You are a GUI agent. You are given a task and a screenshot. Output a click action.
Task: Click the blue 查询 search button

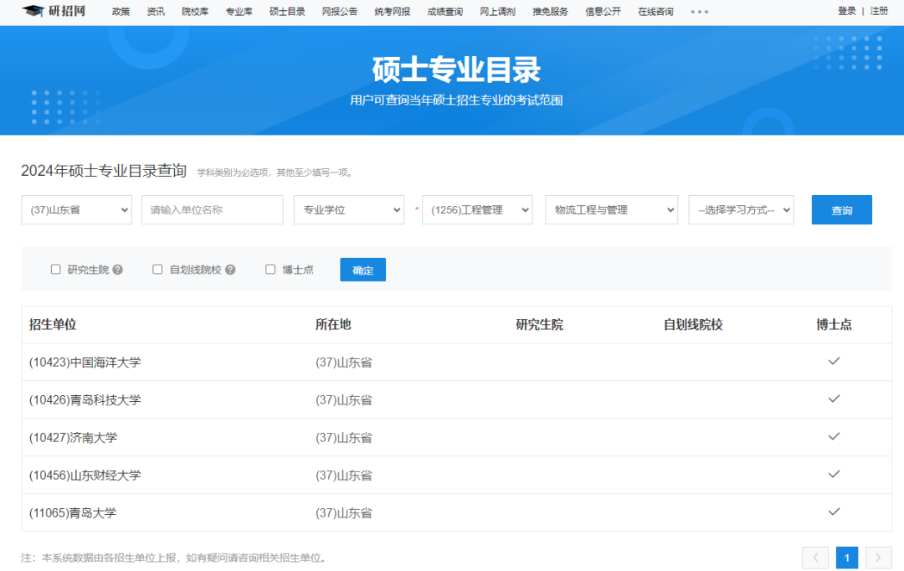841,210
